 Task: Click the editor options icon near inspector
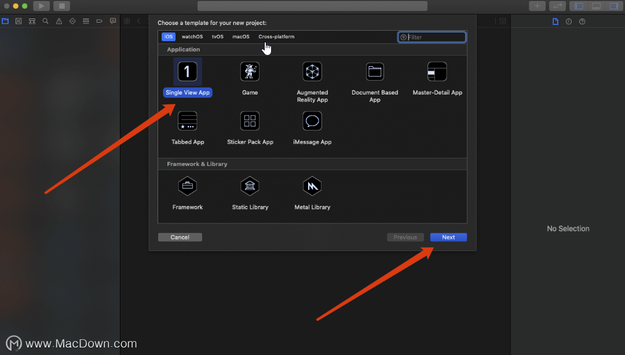503,21
